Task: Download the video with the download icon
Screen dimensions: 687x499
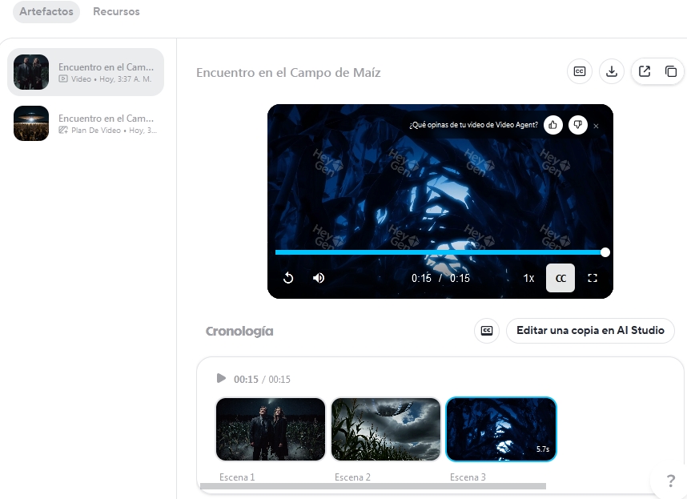Action: [x=612, y=71]
